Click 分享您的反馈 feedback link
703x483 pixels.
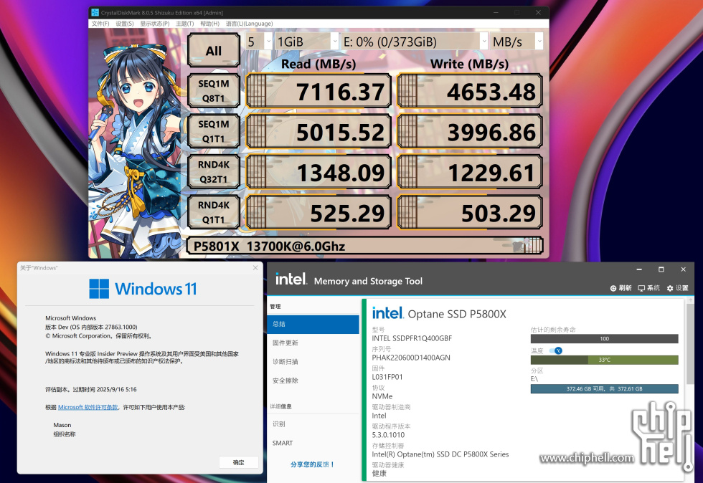313,464
